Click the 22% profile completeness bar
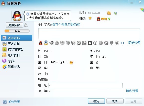Screen dimensions: 144x106 (17, 31)
